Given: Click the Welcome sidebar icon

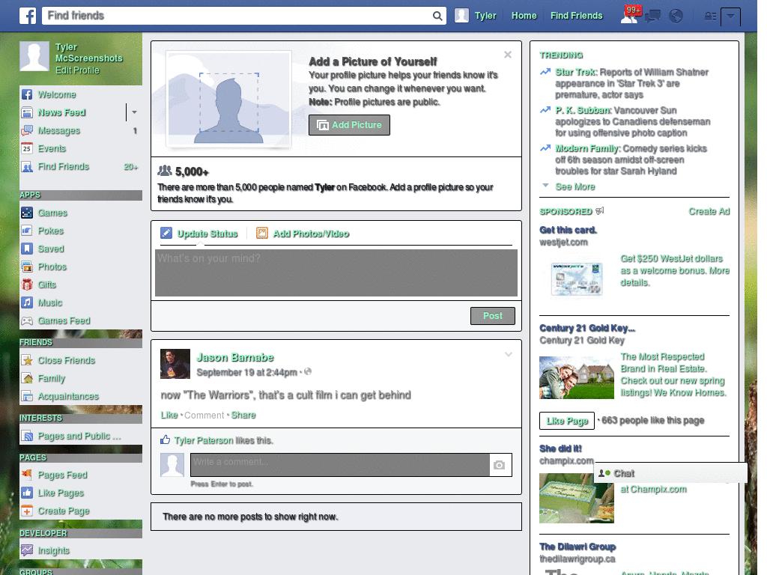Looking at the screenshot, I should pyautogui.click(x=27, y=94).
